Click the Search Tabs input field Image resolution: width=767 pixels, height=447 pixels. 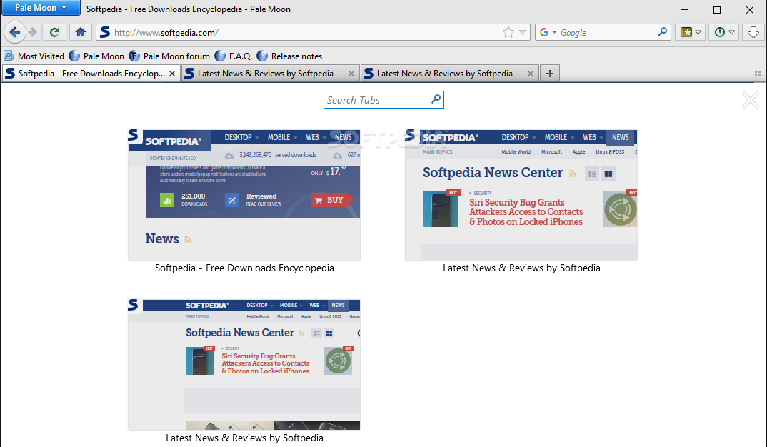[383, 100]
